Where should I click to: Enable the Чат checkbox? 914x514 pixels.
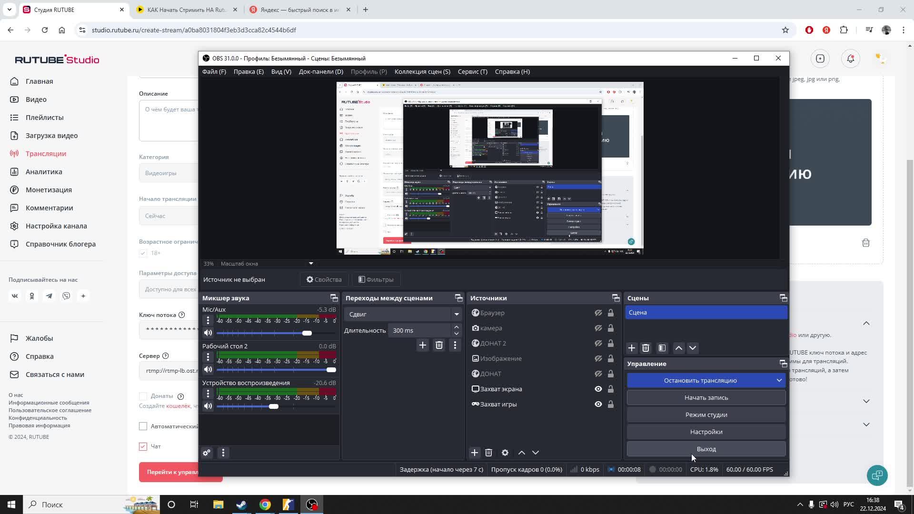click(143, 446)
